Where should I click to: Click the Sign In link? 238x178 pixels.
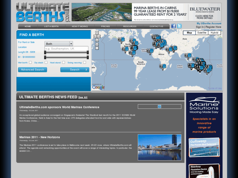(x=200, y=27)
